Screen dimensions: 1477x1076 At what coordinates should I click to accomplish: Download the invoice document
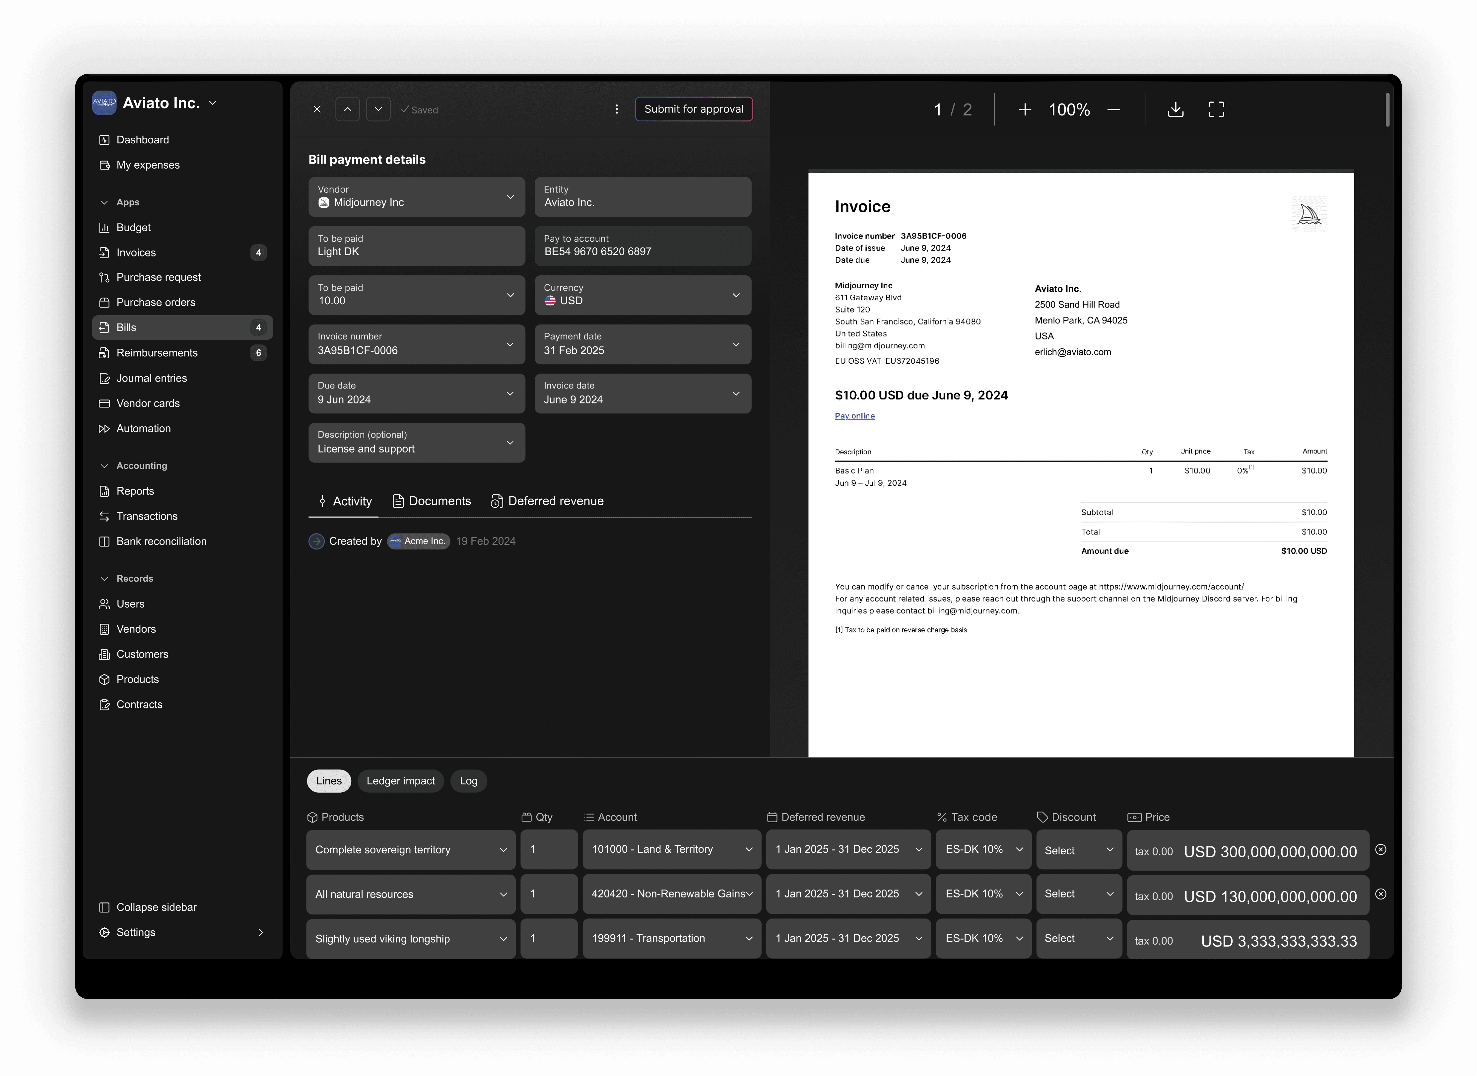point(1175,109)
